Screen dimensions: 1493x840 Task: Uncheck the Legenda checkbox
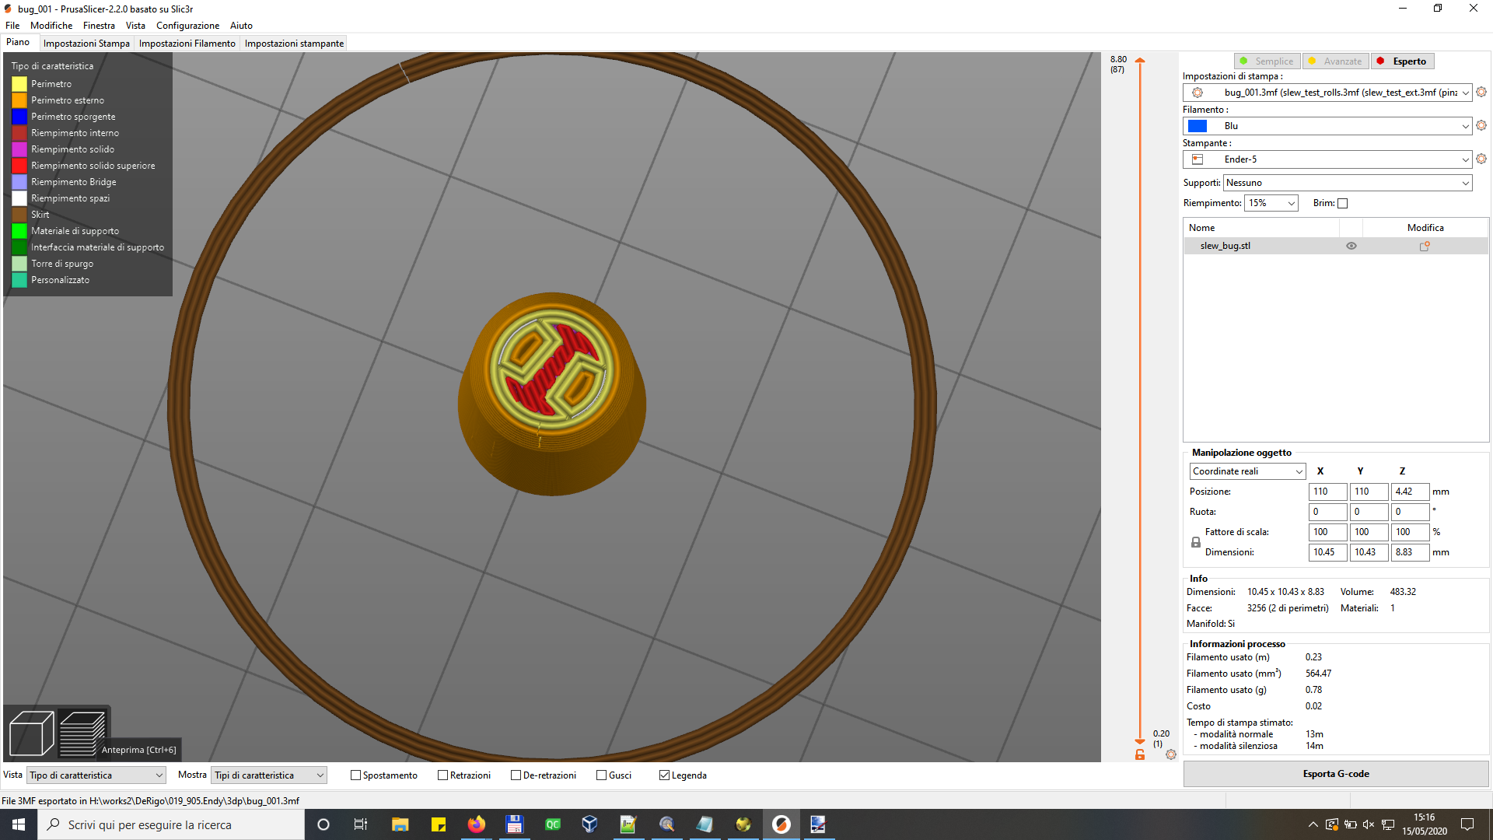[664, 775]
